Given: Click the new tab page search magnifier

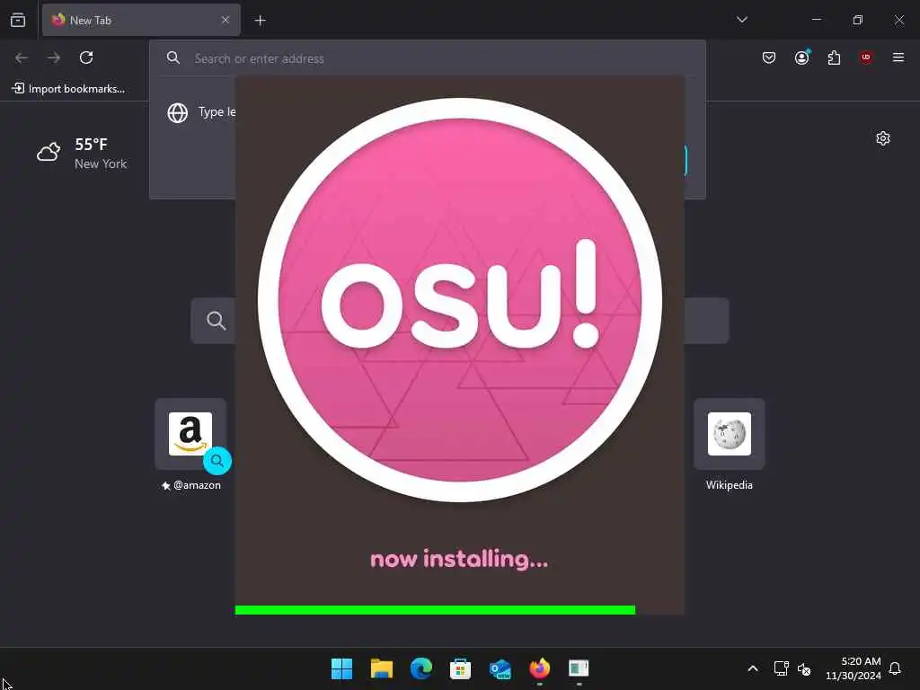Looking at the screenshot, I should point(216,321).
